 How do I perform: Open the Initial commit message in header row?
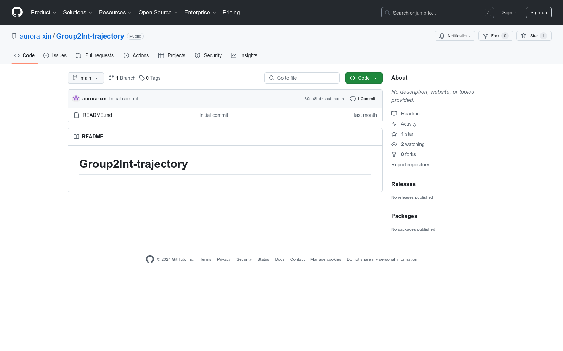[x=124, y=99]
